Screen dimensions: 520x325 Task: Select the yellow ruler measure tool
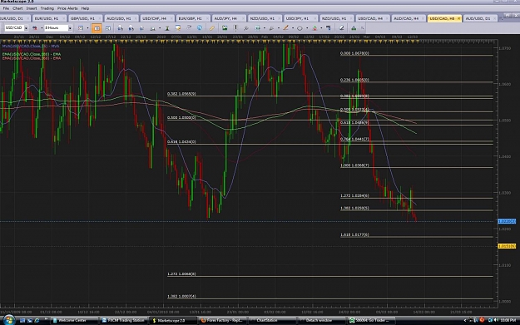(212, 27)
